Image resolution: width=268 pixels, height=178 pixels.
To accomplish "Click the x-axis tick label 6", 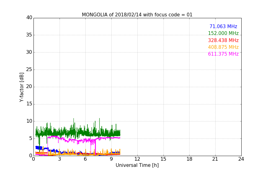I will (x=85, y=159).
